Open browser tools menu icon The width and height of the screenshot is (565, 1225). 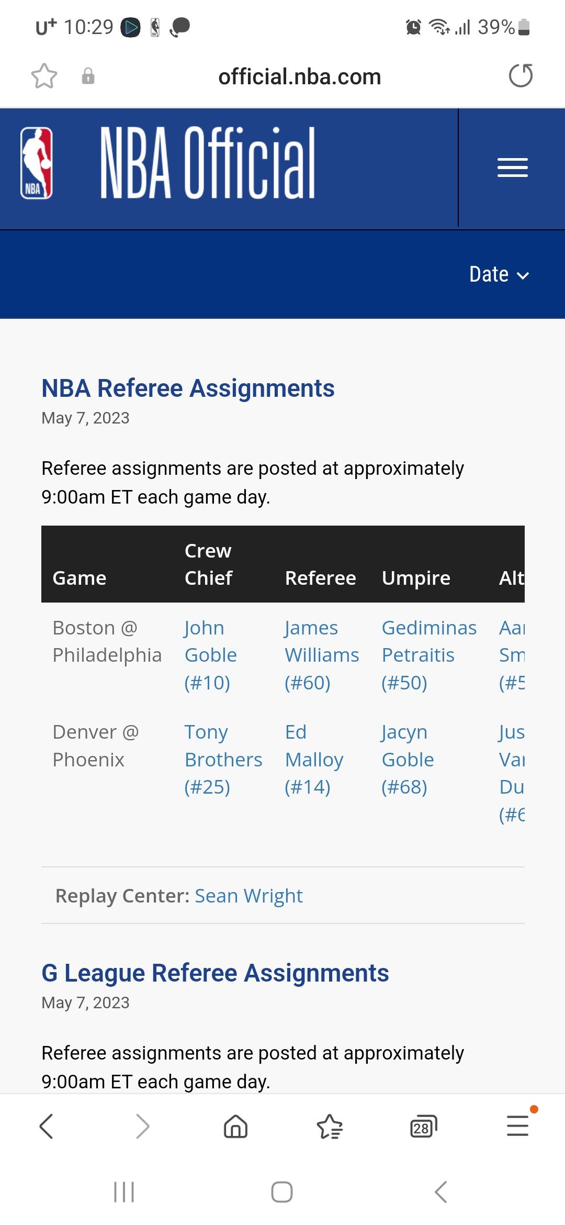pos(518,1126)
